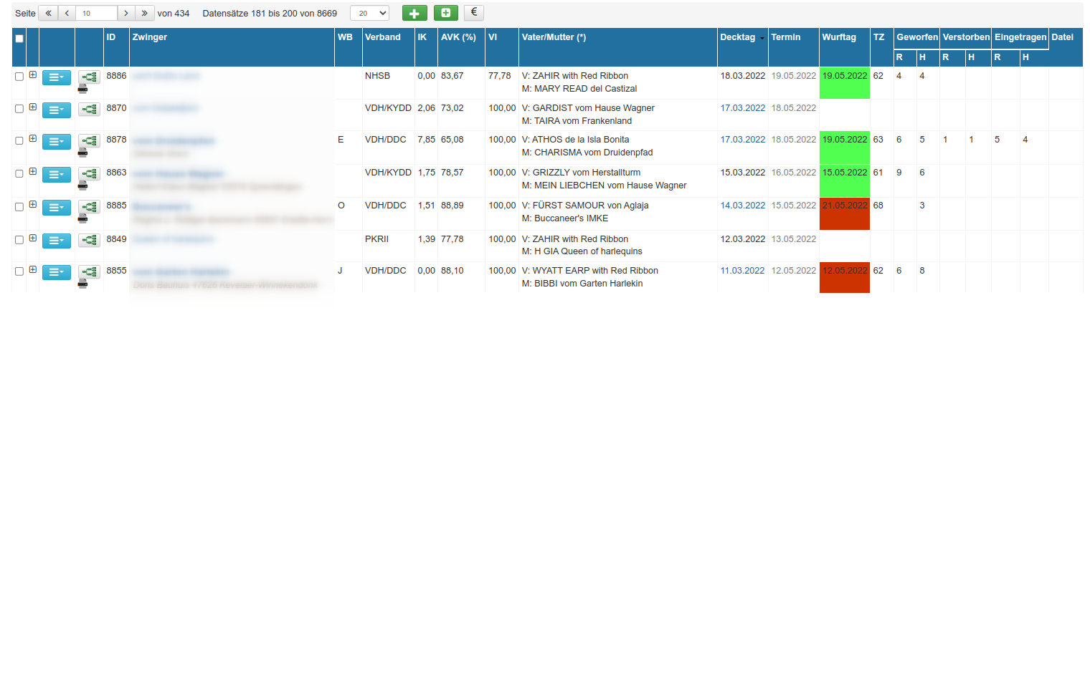Sort table by Zwinger column header

[150, 37]
